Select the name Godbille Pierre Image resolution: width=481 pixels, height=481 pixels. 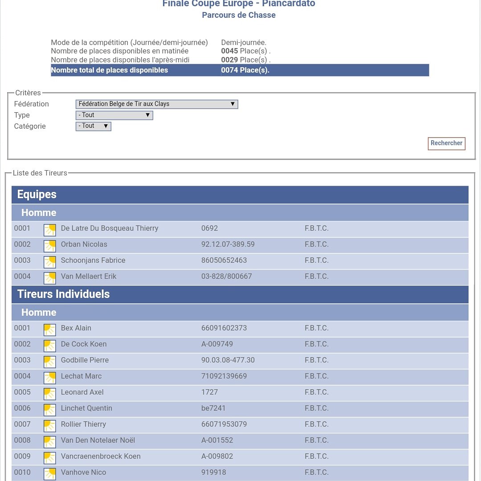(x=85, y=360)
